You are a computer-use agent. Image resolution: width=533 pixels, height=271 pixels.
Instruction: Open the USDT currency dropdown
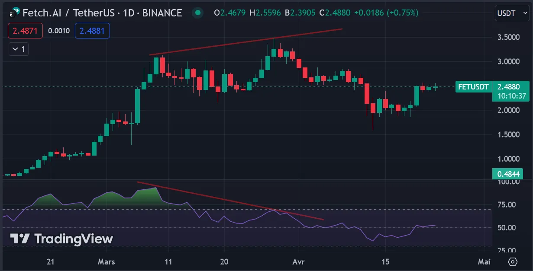click(x=511, y=13)
